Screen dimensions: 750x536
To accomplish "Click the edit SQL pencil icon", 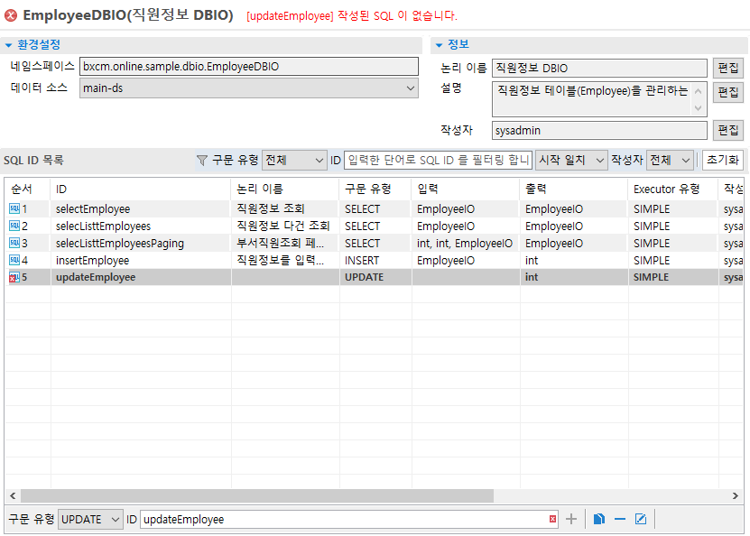I will click(641, 519).
